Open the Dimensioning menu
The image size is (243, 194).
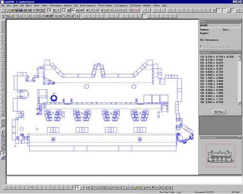point(55,5)
